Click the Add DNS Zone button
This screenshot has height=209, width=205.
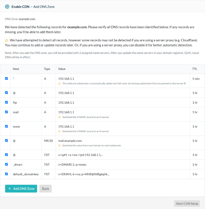pos(21,189)
